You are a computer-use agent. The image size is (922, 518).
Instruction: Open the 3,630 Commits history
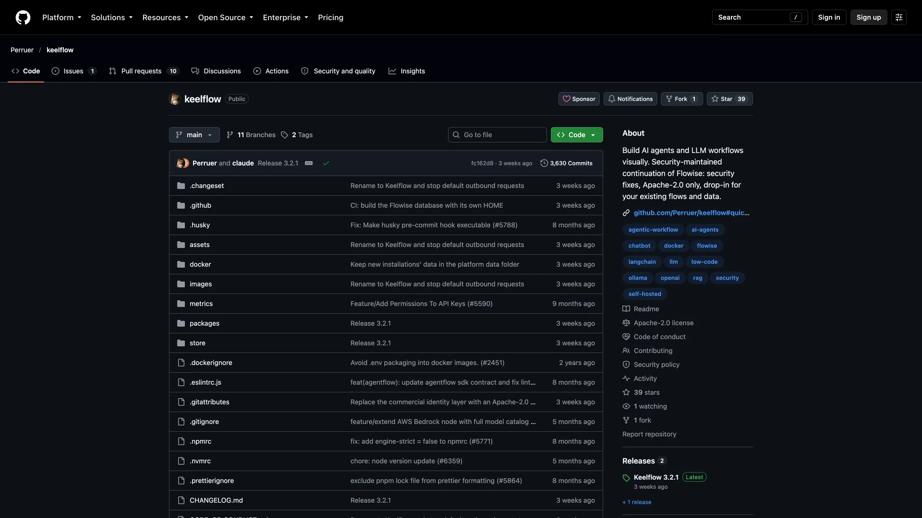click(566, 163)
